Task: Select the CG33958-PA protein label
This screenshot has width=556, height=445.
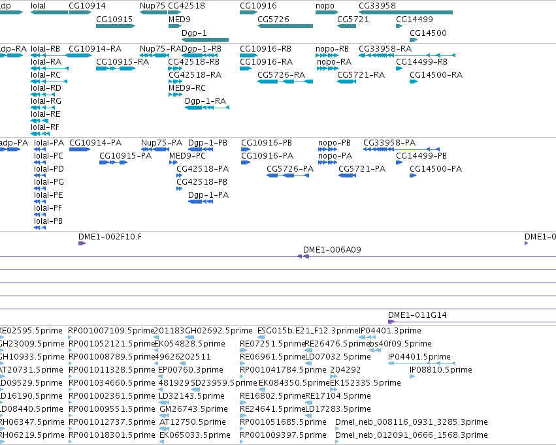Action: click(389, 143)
